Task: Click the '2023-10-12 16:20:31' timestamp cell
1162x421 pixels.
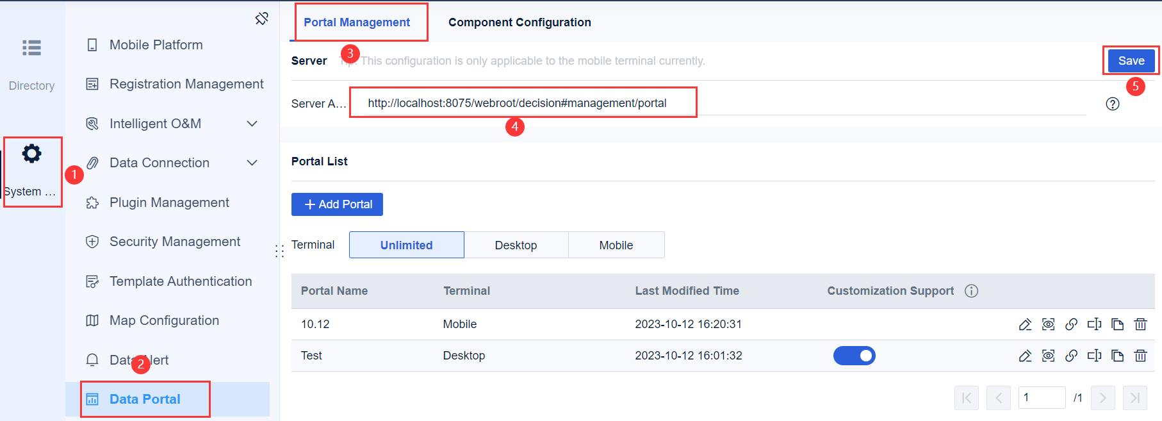Action: point(688,324)
